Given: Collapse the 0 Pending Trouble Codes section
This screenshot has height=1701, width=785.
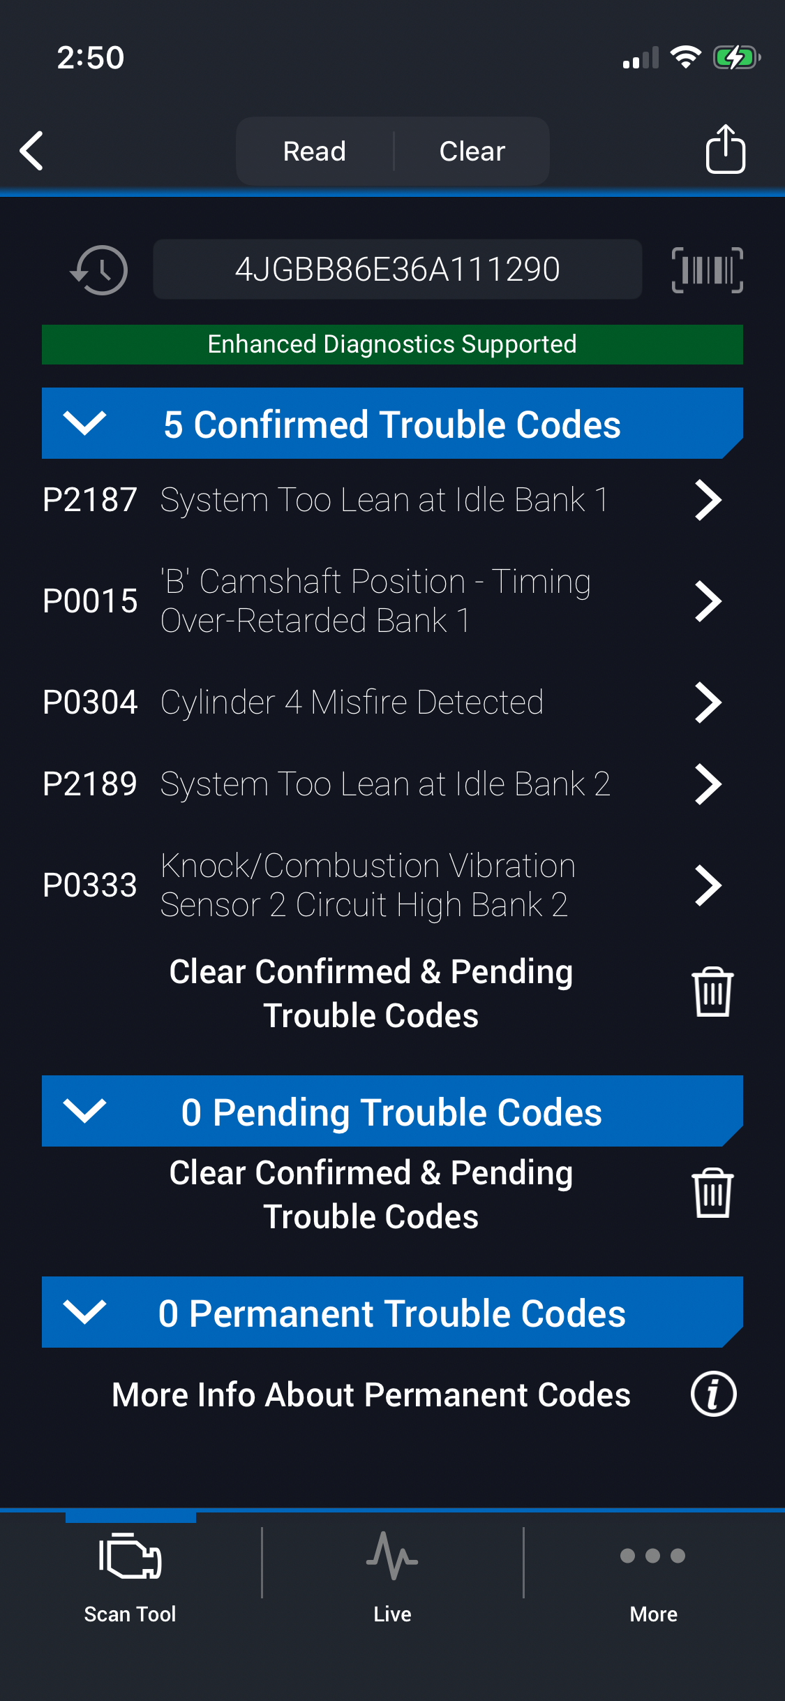Looking at the screenshot, I should (85, 1111).
